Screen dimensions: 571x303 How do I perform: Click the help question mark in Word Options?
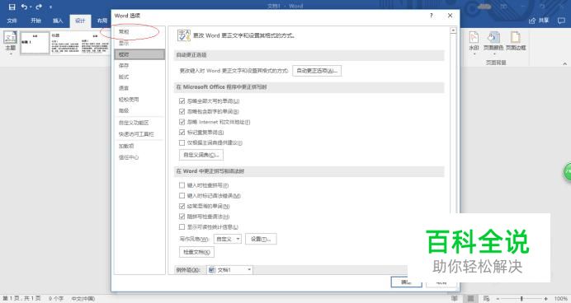click(432, 16)
